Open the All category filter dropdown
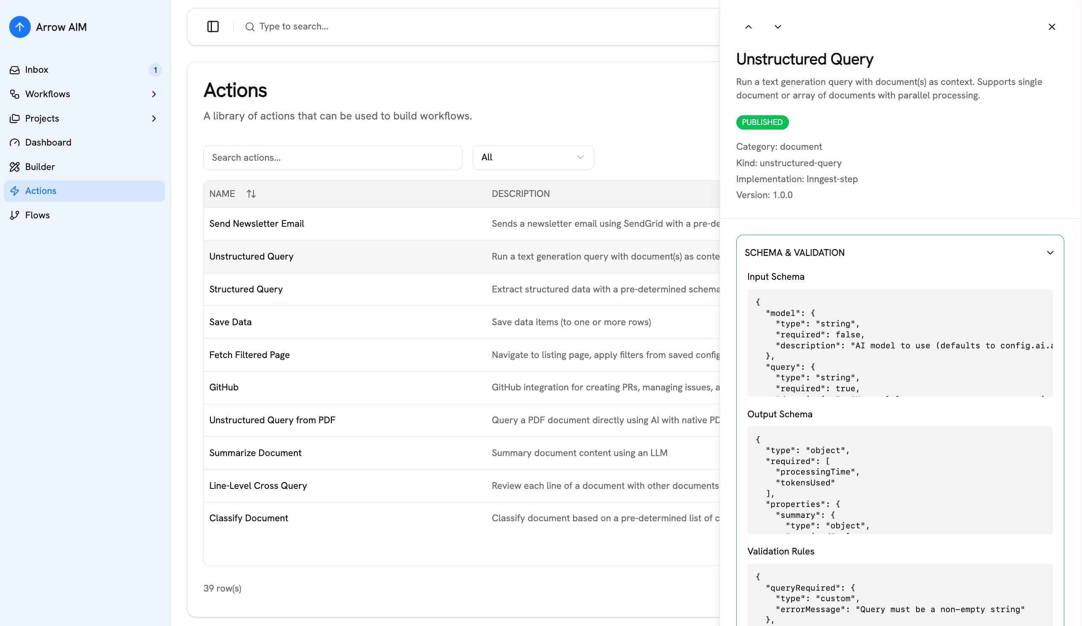 533,157
